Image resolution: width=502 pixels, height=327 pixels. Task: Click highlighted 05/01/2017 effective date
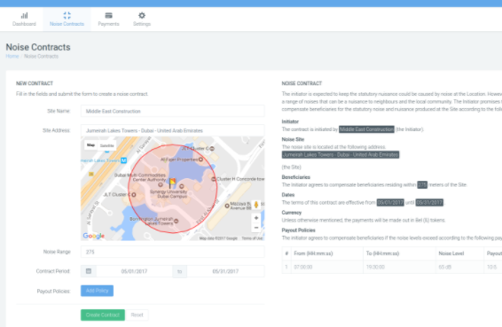point(390,203)
